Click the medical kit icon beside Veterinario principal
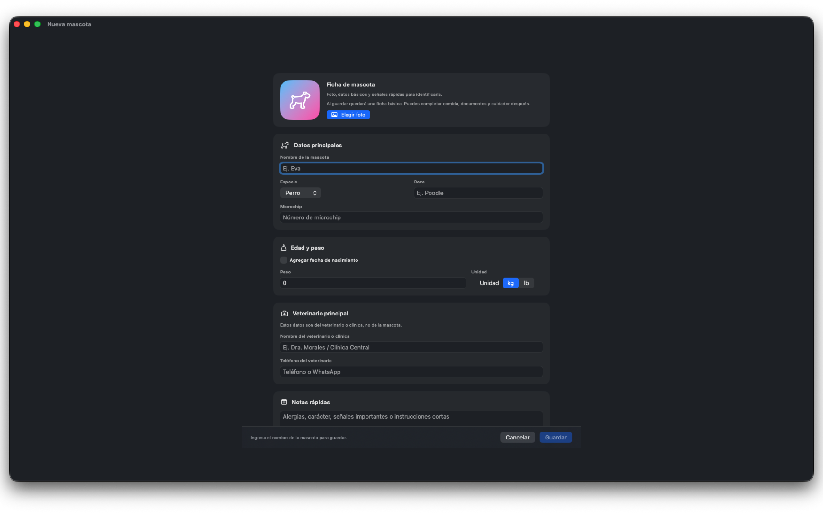Screen dimensions: 823x514 coord(284,314)
